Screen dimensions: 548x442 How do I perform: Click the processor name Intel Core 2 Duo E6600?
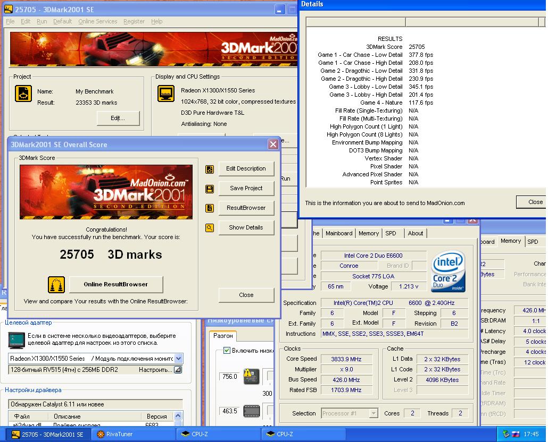pos(373,256)
